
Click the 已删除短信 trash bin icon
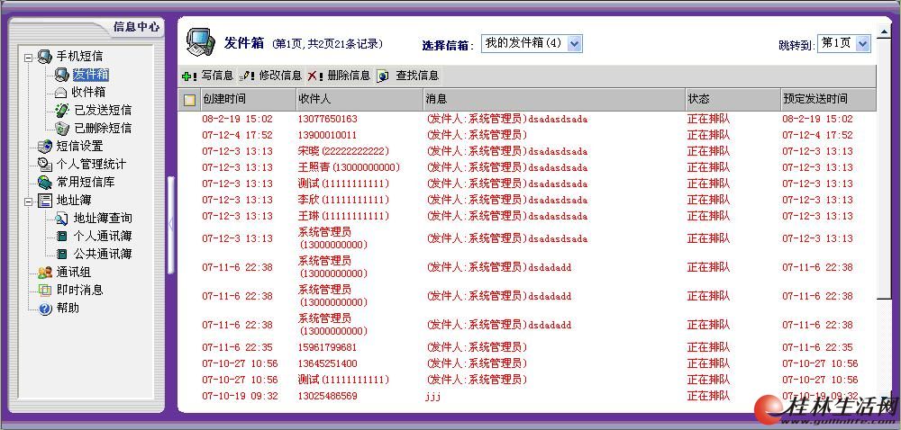tap(61, 128)
